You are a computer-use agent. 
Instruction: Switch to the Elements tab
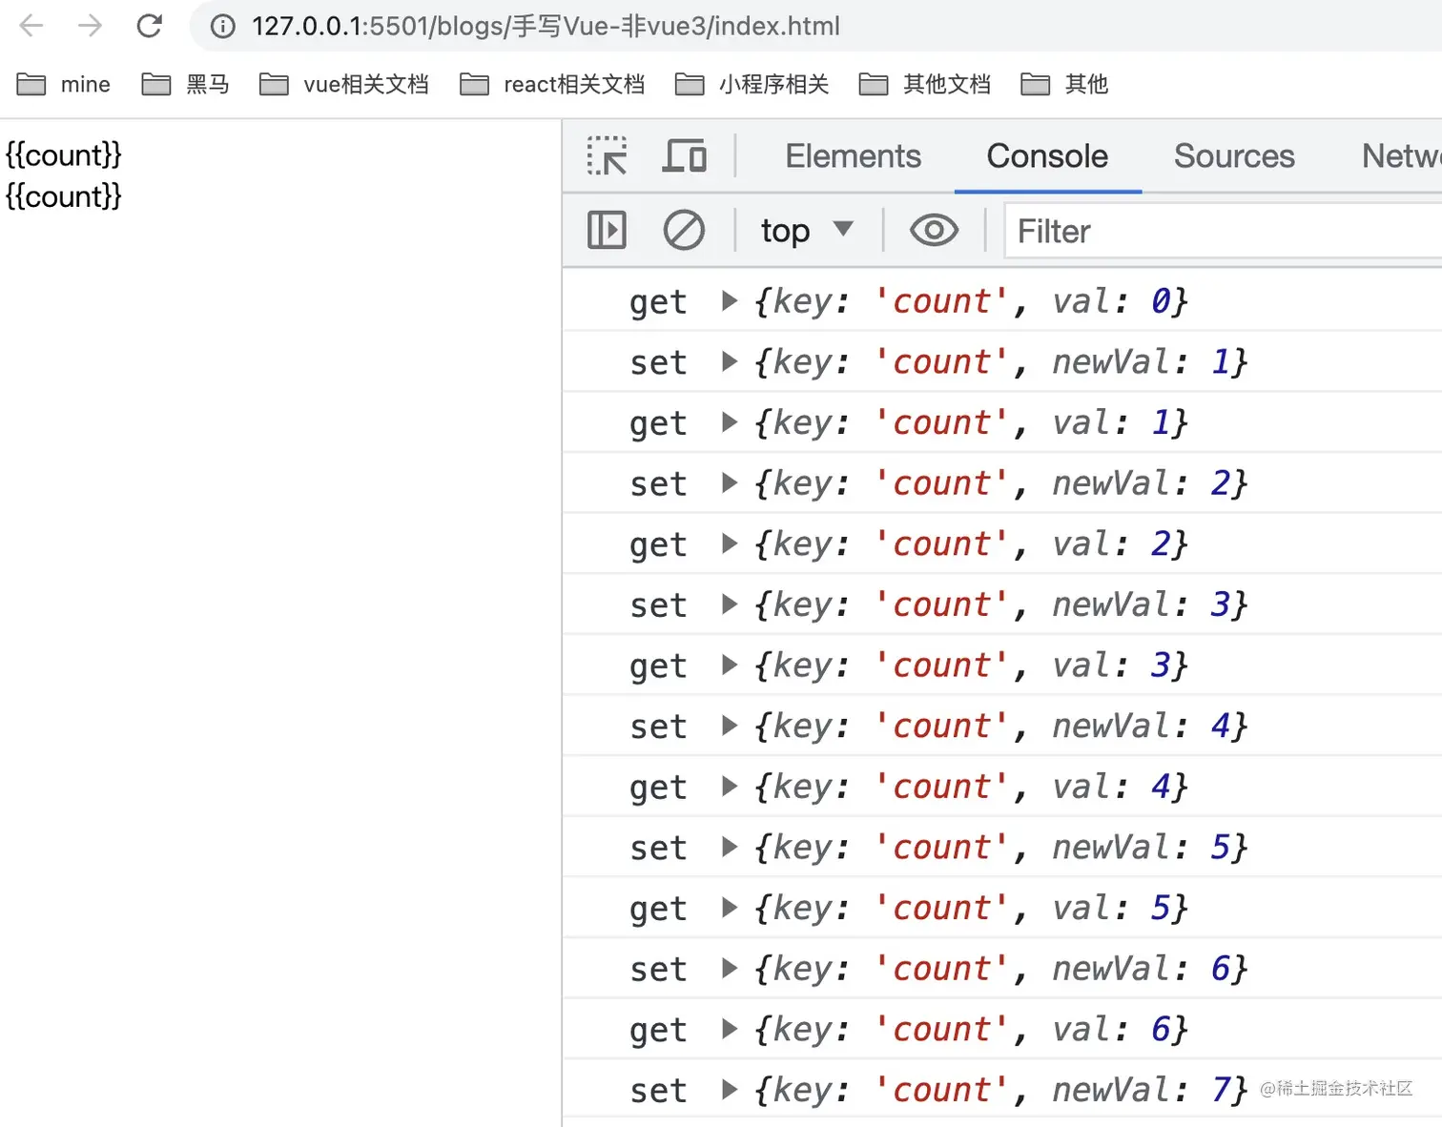(x=853, y=156)
